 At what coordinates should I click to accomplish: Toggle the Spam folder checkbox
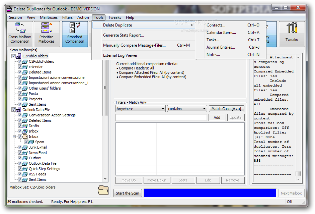26,142
